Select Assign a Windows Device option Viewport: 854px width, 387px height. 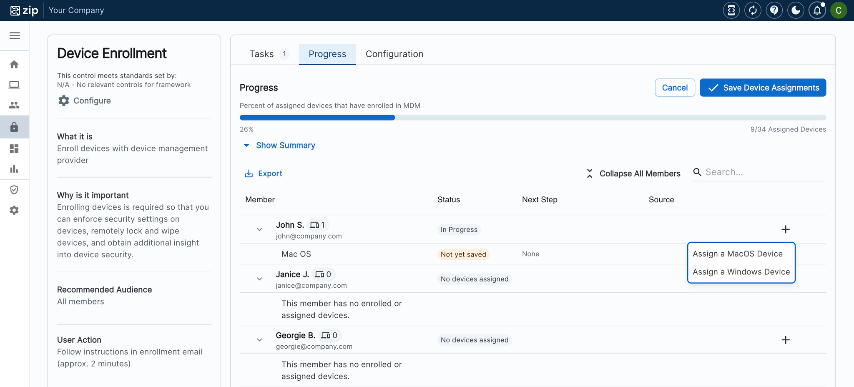741,272
